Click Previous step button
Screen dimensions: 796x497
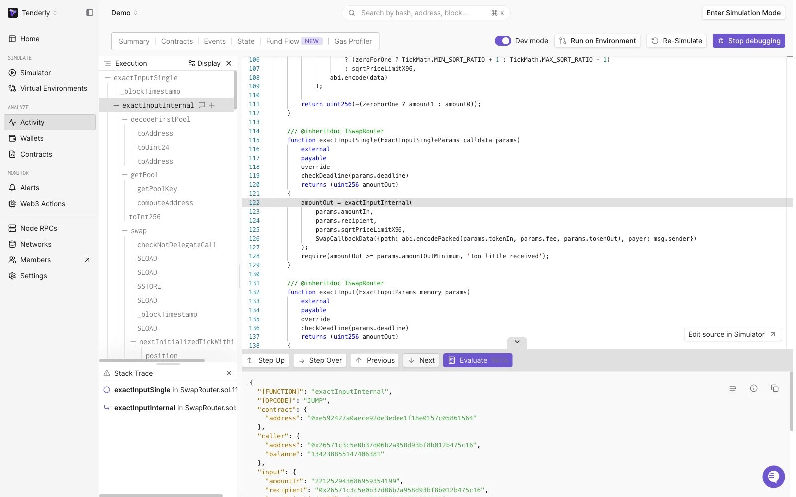pos(375,360)
